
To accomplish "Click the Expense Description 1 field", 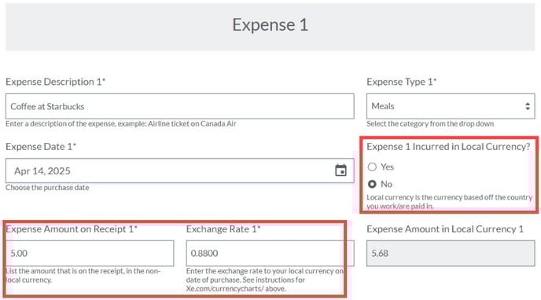I will coord(180,106).
